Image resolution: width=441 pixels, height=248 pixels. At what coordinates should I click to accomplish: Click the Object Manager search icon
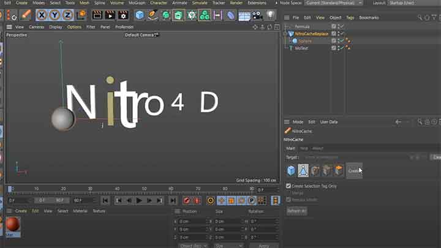point(420,18)
